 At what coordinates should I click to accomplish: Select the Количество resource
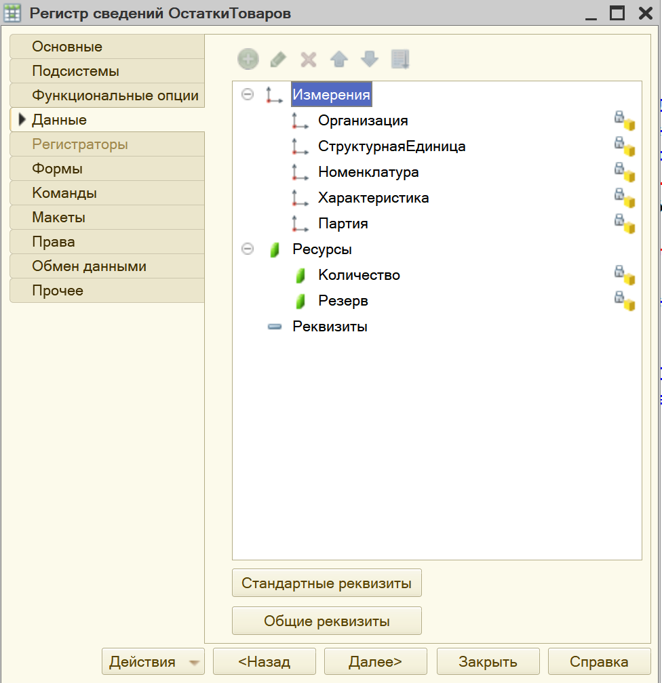pos(359,275)
